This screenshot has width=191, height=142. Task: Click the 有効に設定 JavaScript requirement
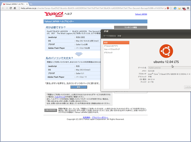80,37
